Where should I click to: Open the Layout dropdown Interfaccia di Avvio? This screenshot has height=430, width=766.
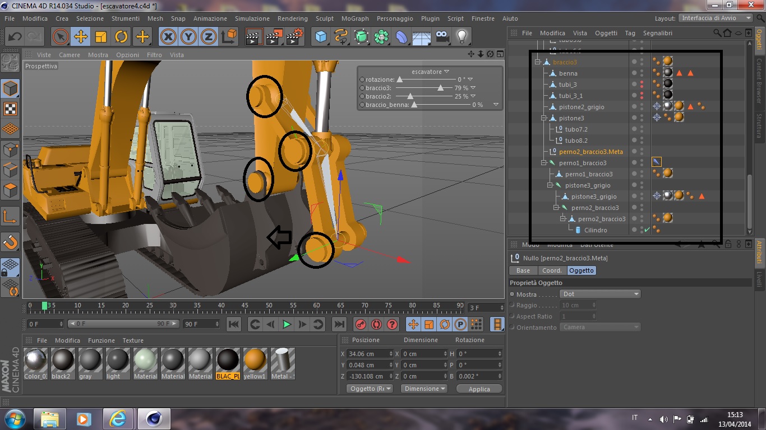pos(716,18)
